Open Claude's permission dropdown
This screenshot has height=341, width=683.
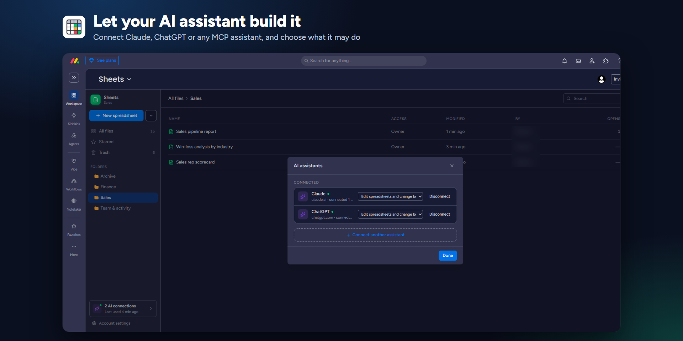(390, 196)
